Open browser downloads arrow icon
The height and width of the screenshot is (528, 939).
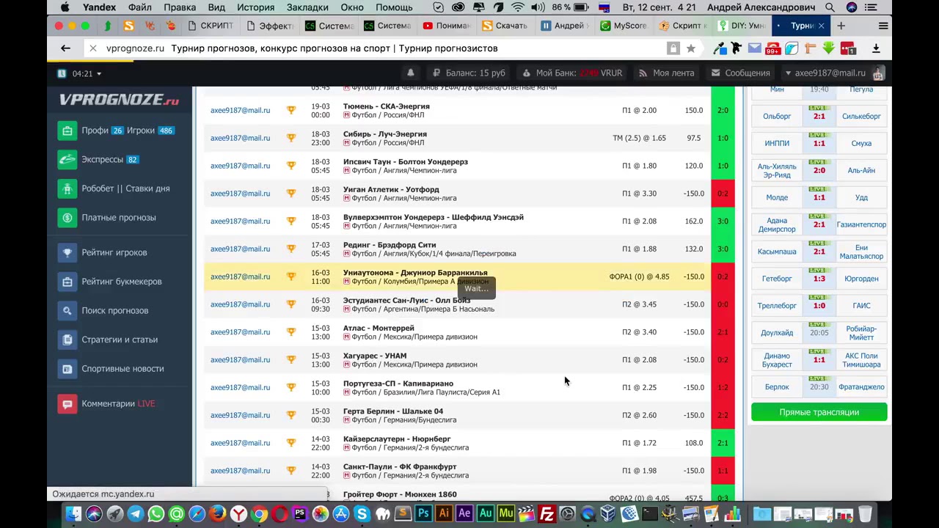pos(876,48)
